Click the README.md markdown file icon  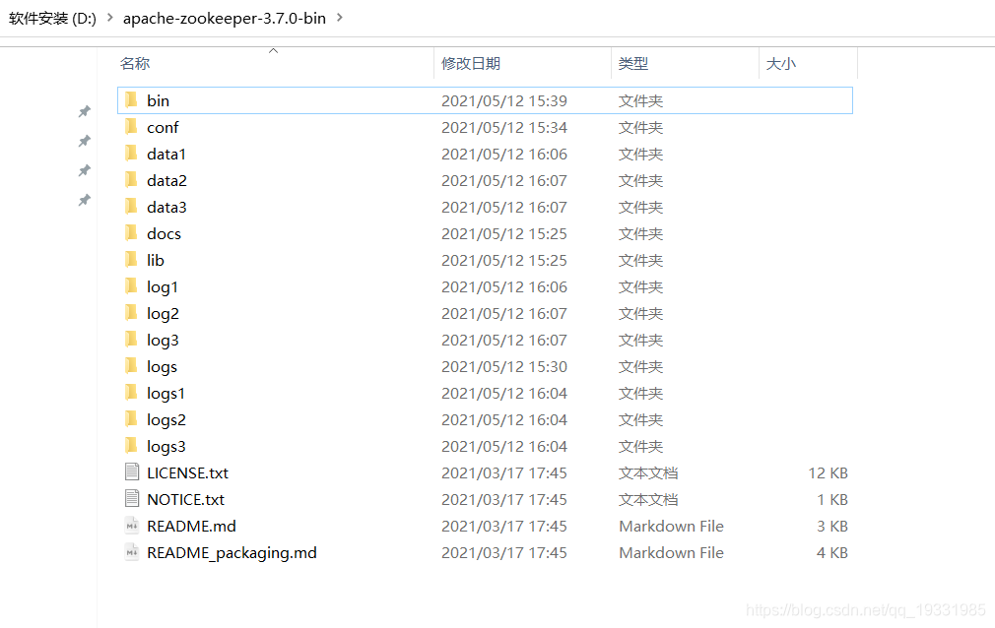tap(132, 526)
